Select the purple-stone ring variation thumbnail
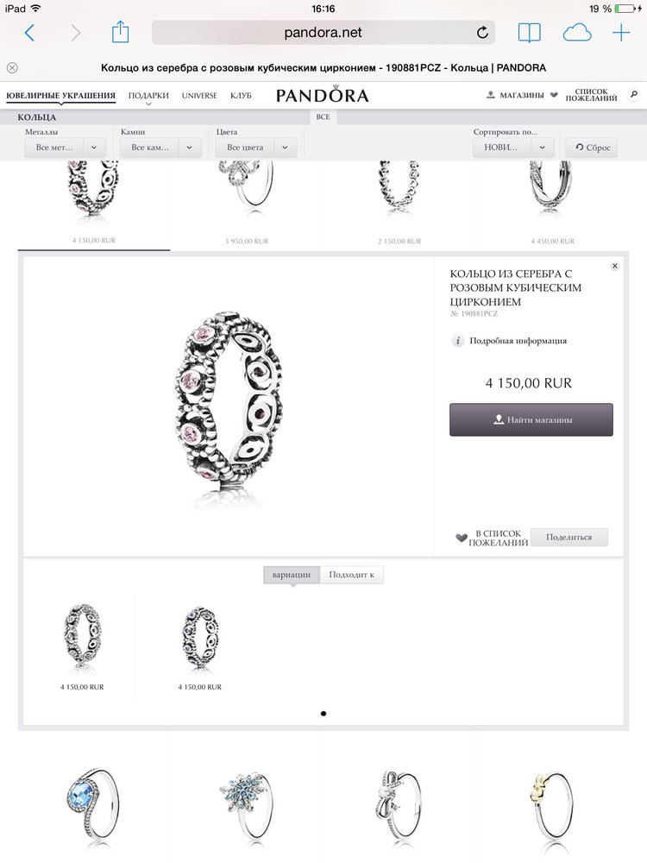This screenshot has width=647, height=863. coord(200,639)
